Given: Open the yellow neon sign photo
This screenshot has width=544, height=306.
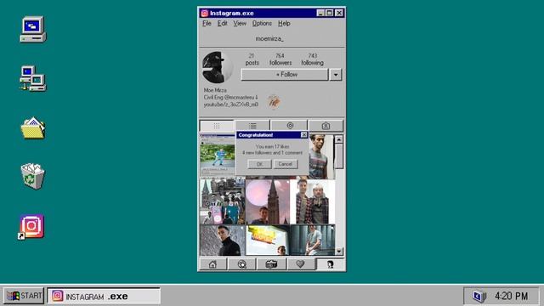Looking at the screenshot, I should pyautogui.click(x=268, y=240).
